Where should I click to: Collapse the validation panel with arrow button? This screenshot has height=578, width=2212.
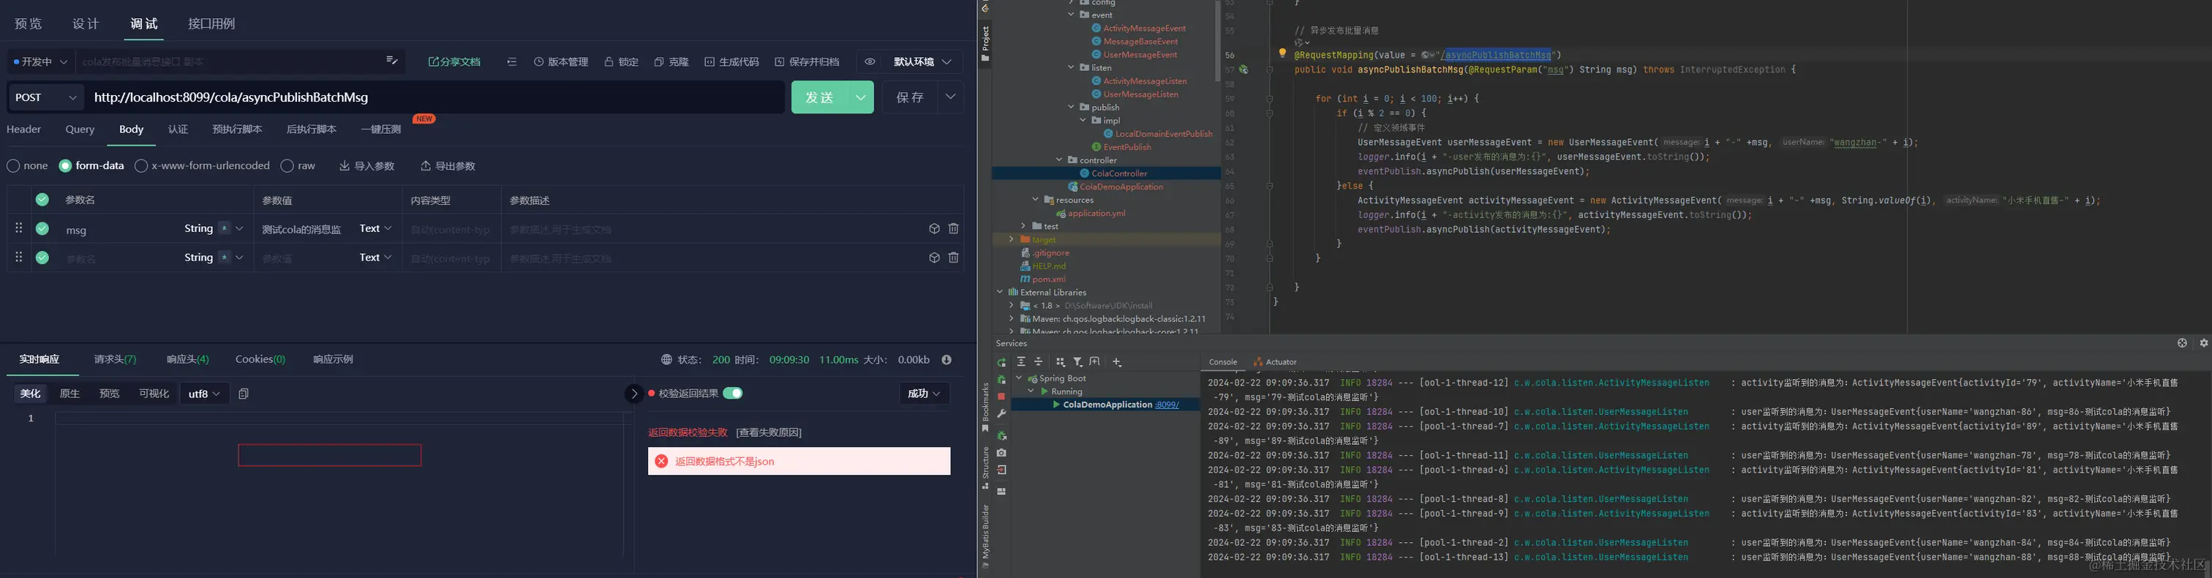point(633,394)
